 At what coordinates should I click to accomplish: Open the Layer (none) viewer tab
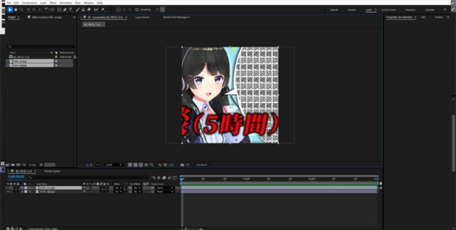pyautogui.click(x=142, y=17)
